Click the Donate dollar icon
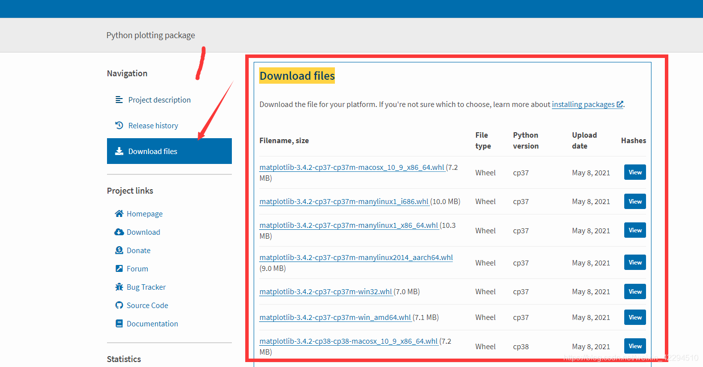 point(119,250)
